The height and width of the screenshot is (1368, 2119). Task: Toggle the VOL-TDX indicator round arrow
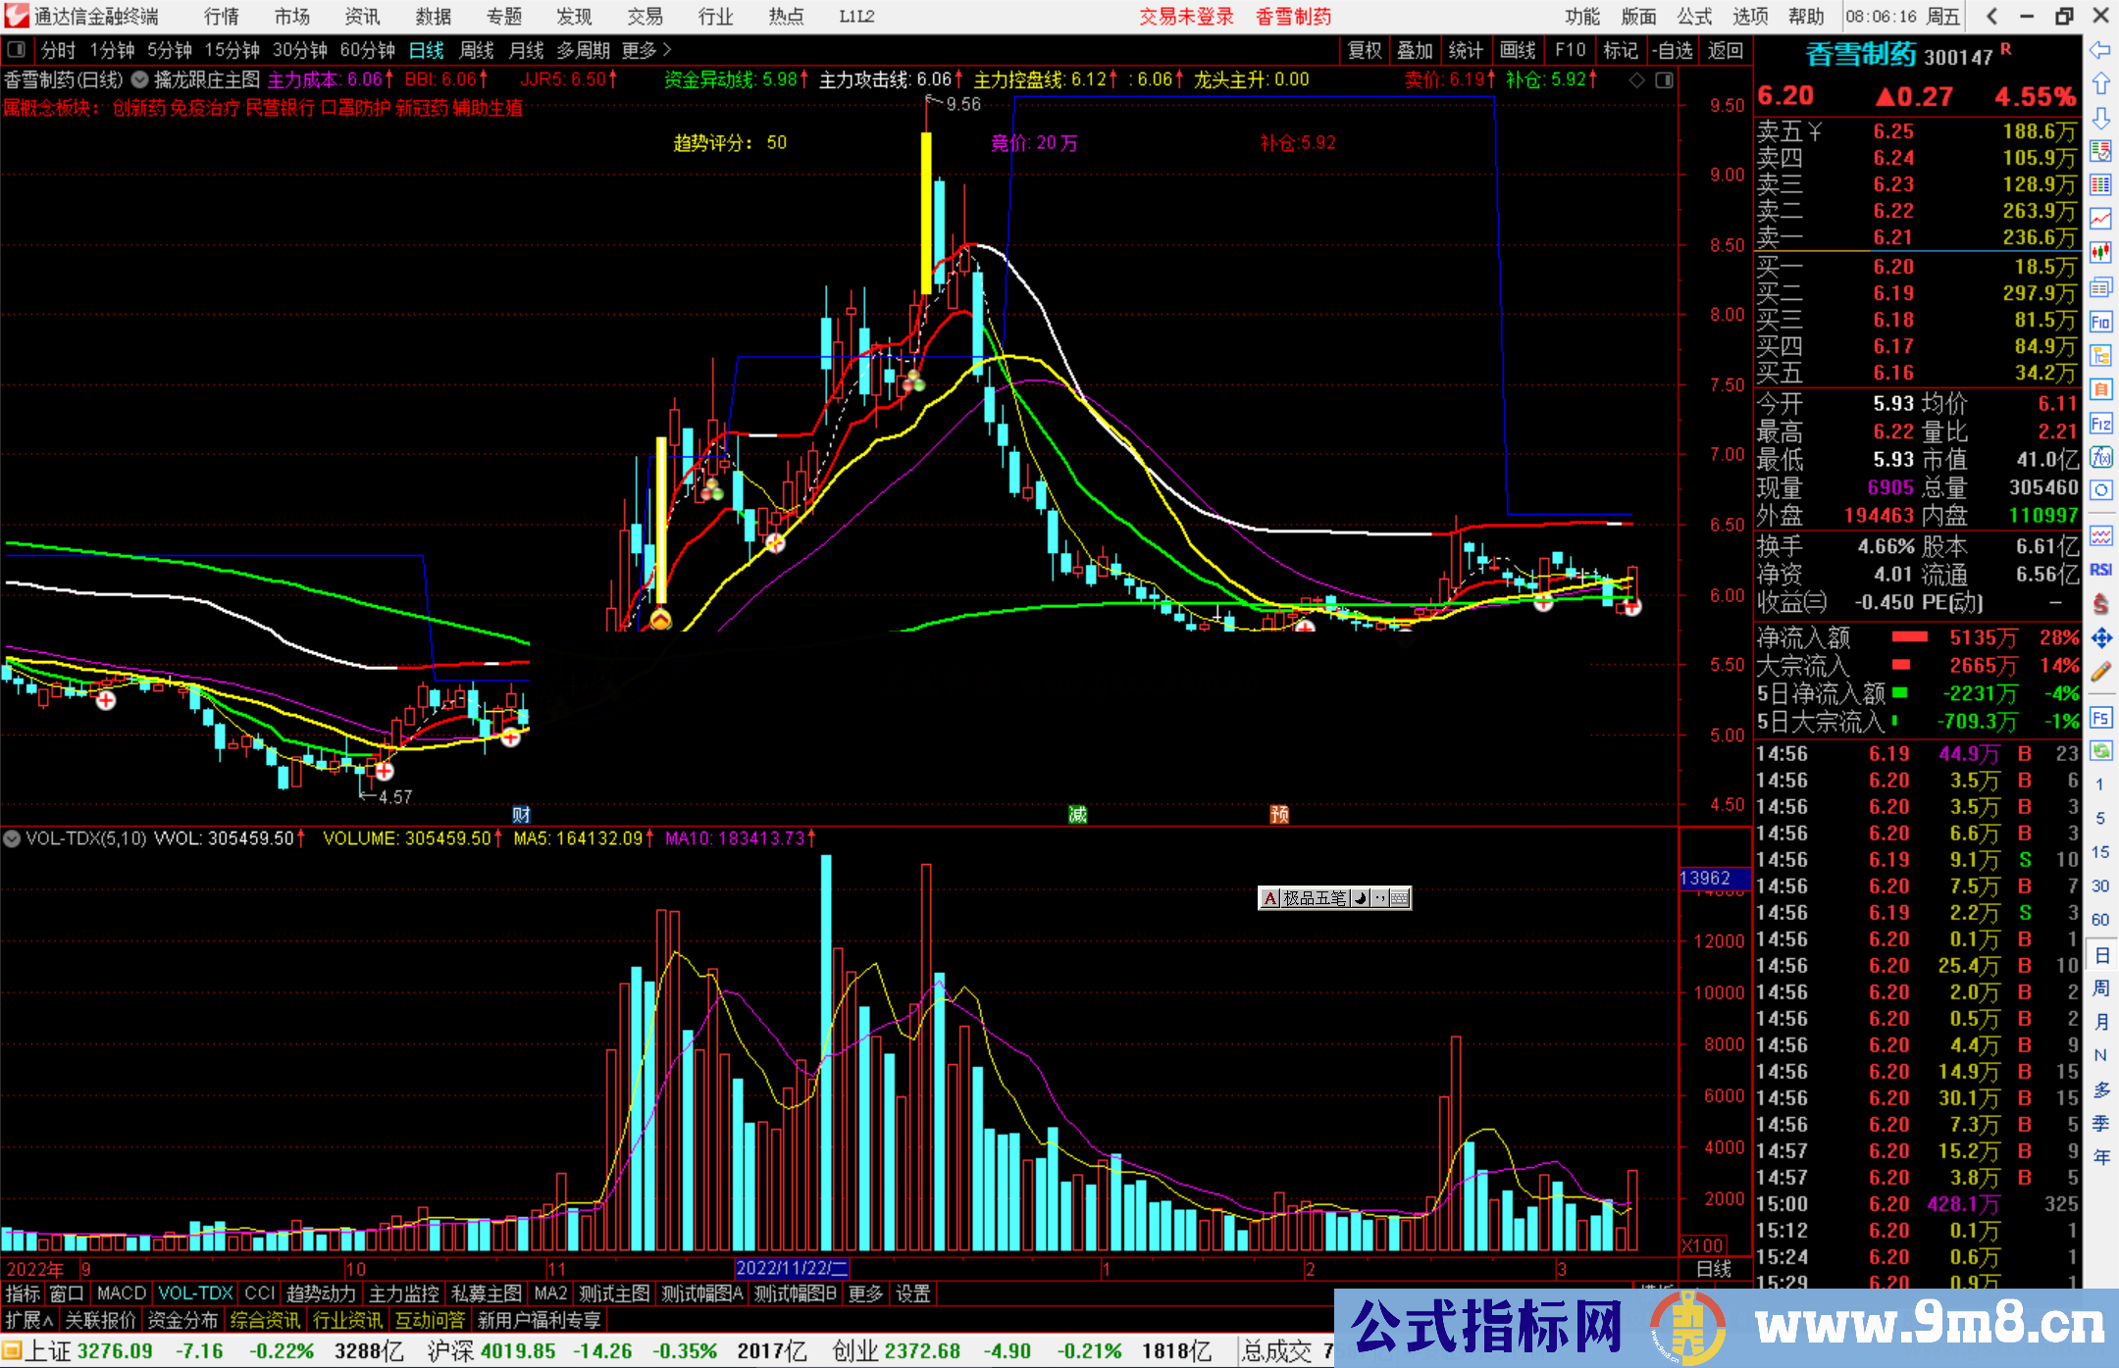pyautogui.click(x=12, y=838)
